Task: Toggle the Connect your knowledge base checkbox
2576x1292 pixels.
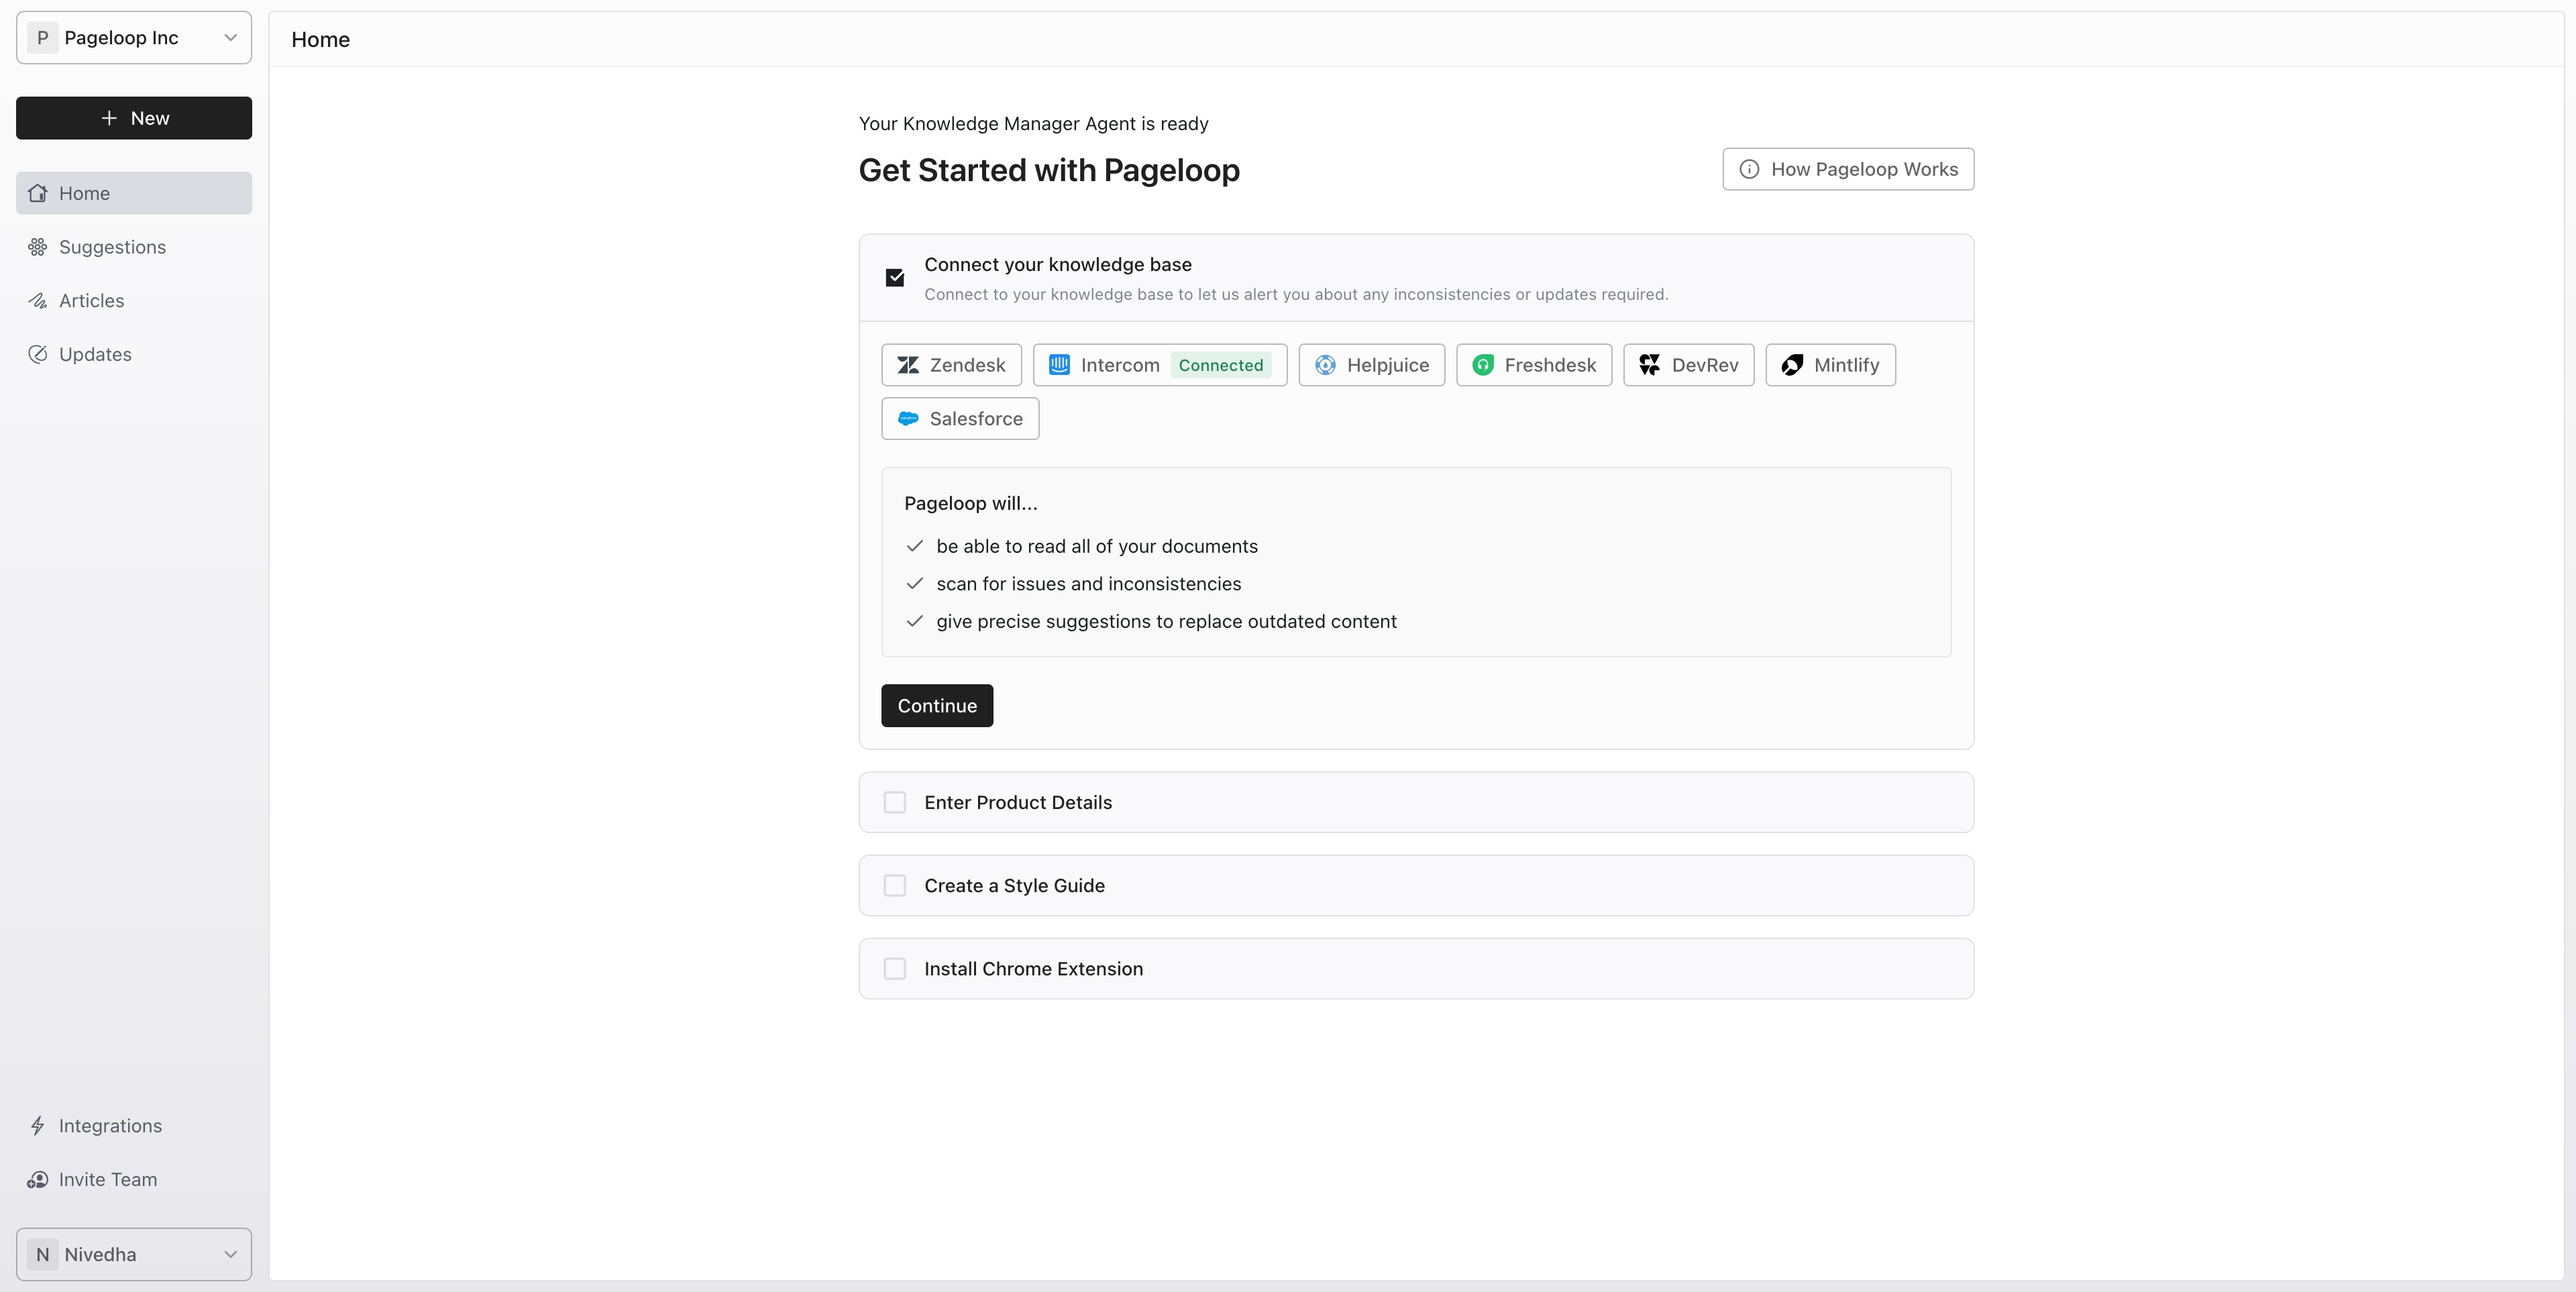Action: point(895,278)
